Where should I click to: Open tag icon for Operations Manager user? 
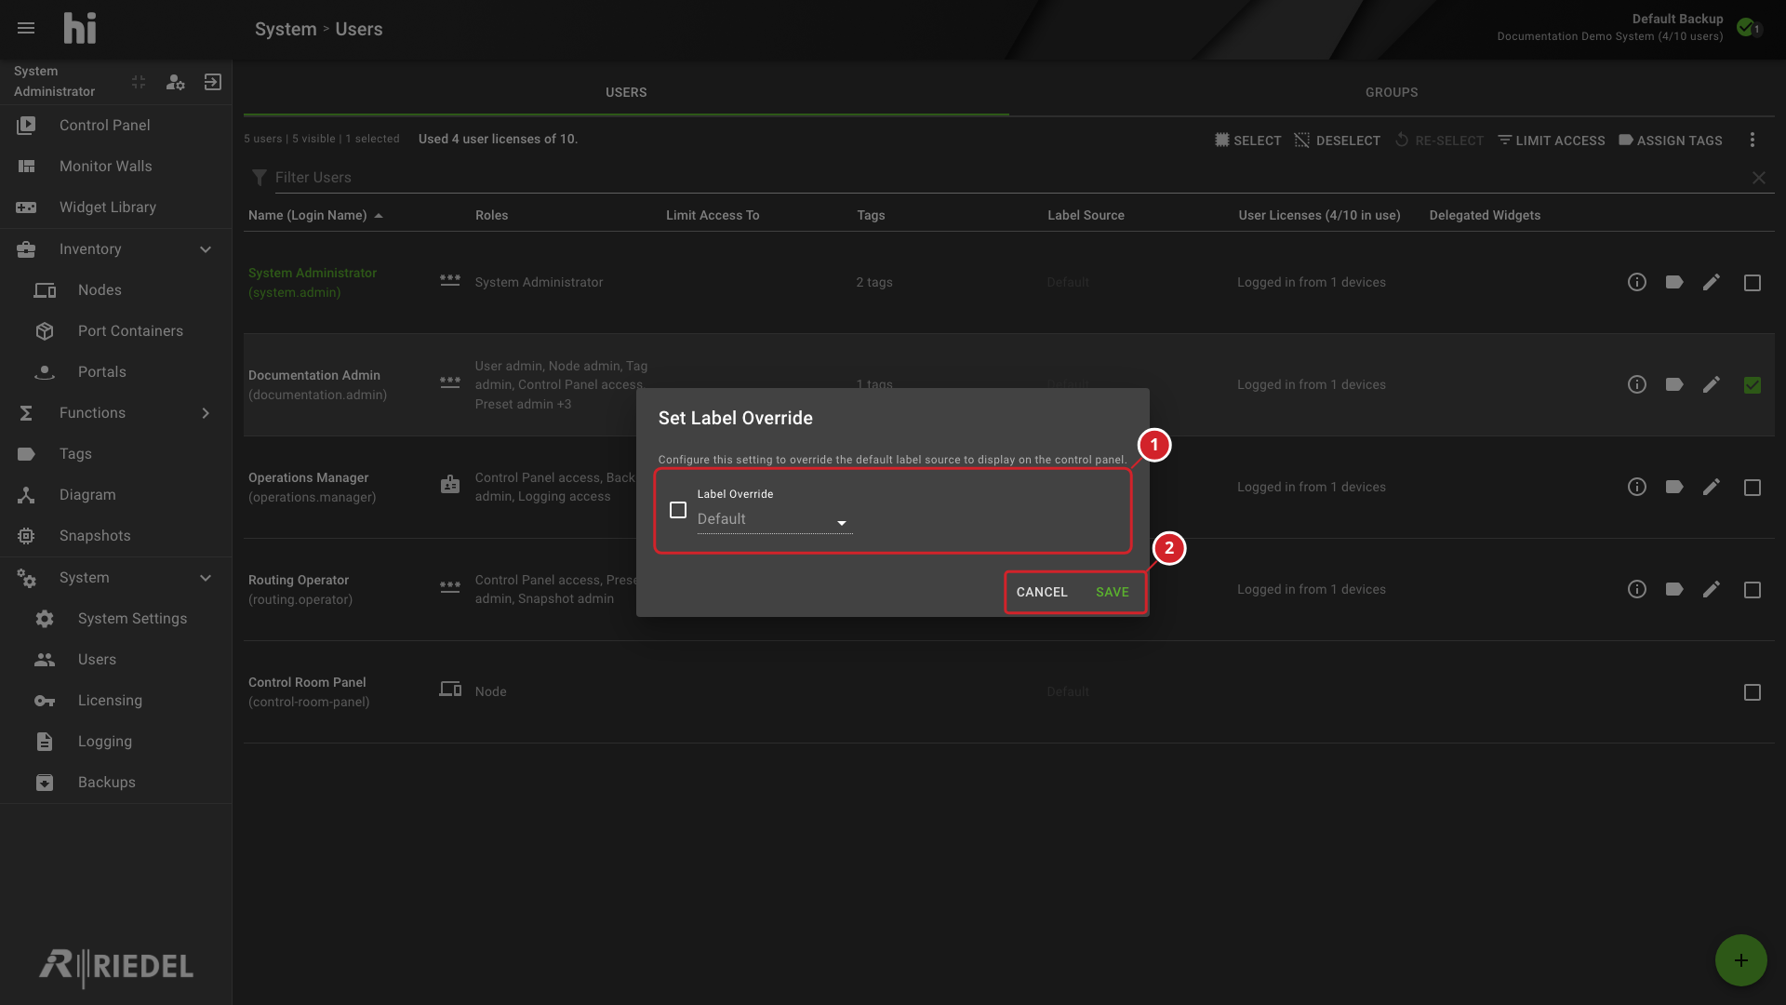coord(1674,487)
